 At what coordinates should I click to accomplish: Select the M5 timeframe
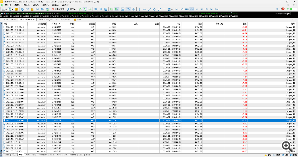click(x=182, y=9)
